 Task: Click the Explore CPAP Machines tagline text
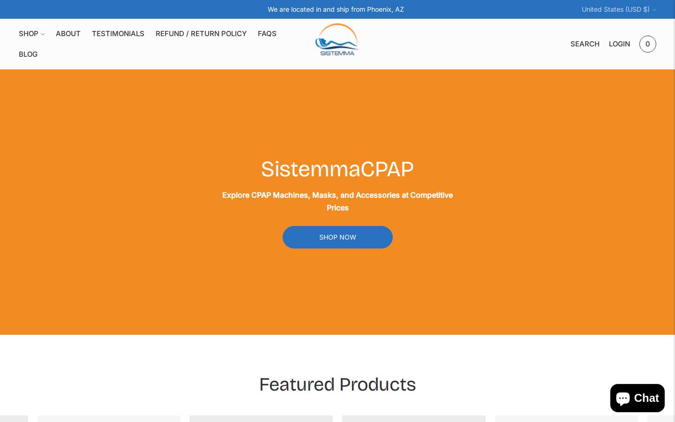point(337,201)
